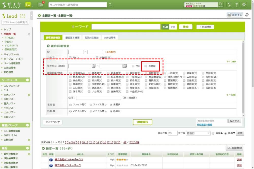
Task: Collapse the 履歴グループ sidebar section
Action: click(x=28, y=125)
